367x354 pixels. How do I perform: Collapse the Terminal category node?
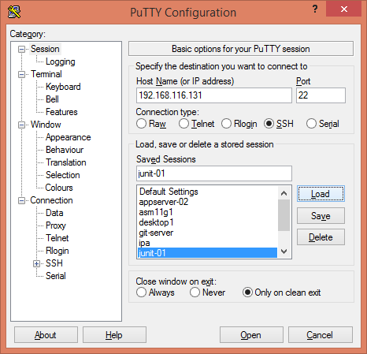21,74
